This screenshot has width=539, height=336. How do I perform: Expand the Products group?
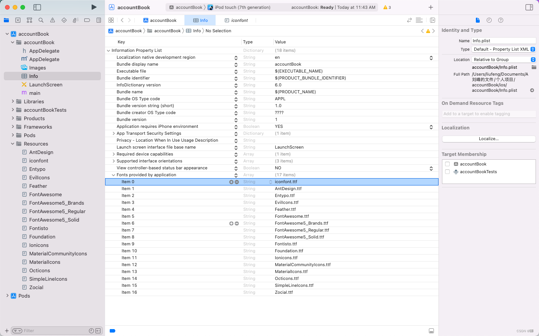(x=13, y=118)
